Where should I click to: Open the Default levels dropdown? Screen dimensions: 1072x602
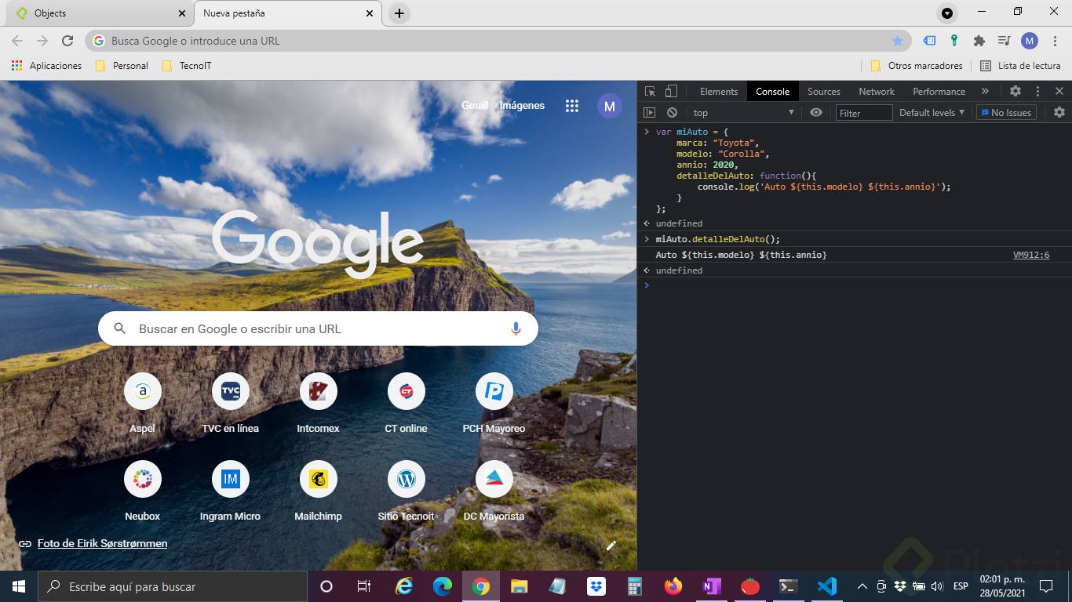[x=932, y=113]
